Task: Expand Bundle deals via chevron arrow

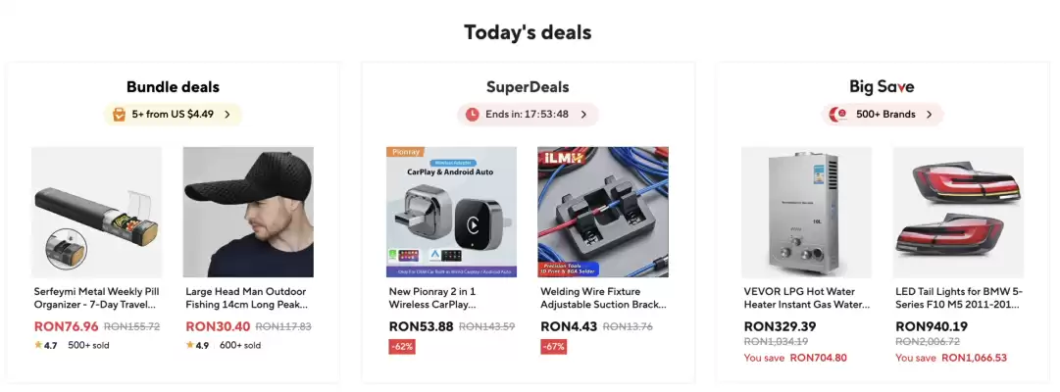Action: coord(227,115)
